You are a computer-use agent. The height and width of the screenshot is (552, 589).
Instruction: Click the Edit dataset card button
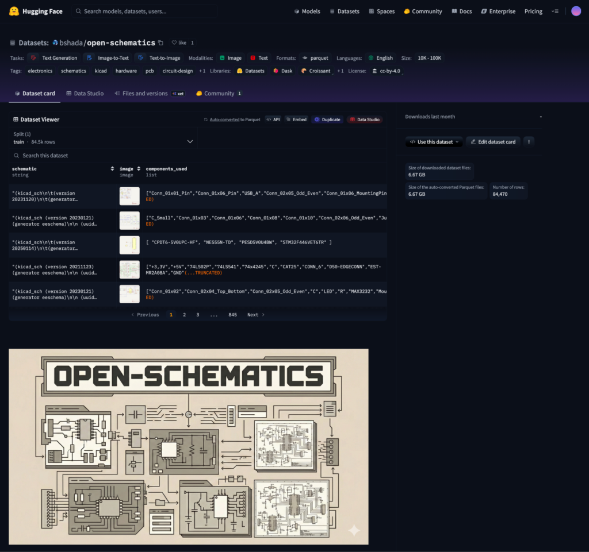[x=492, y=142]
